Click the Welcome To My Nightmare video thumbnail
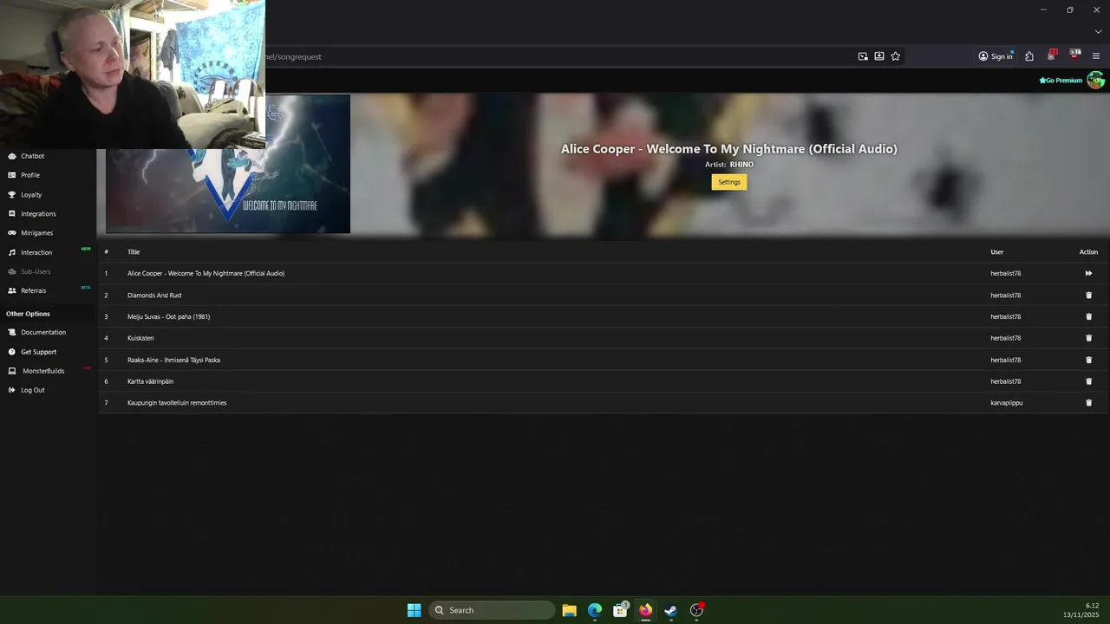 coord(228,164)
